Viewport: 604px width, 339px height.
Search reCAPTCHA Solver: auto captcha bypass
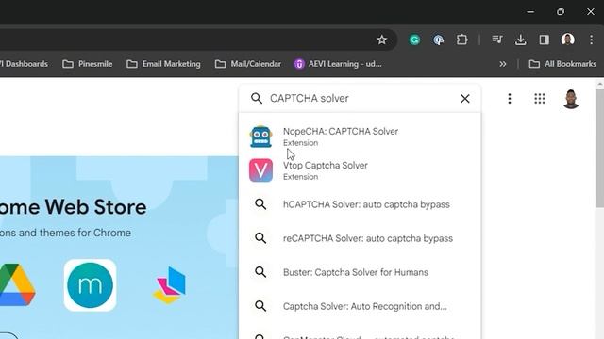pos(361,238)
